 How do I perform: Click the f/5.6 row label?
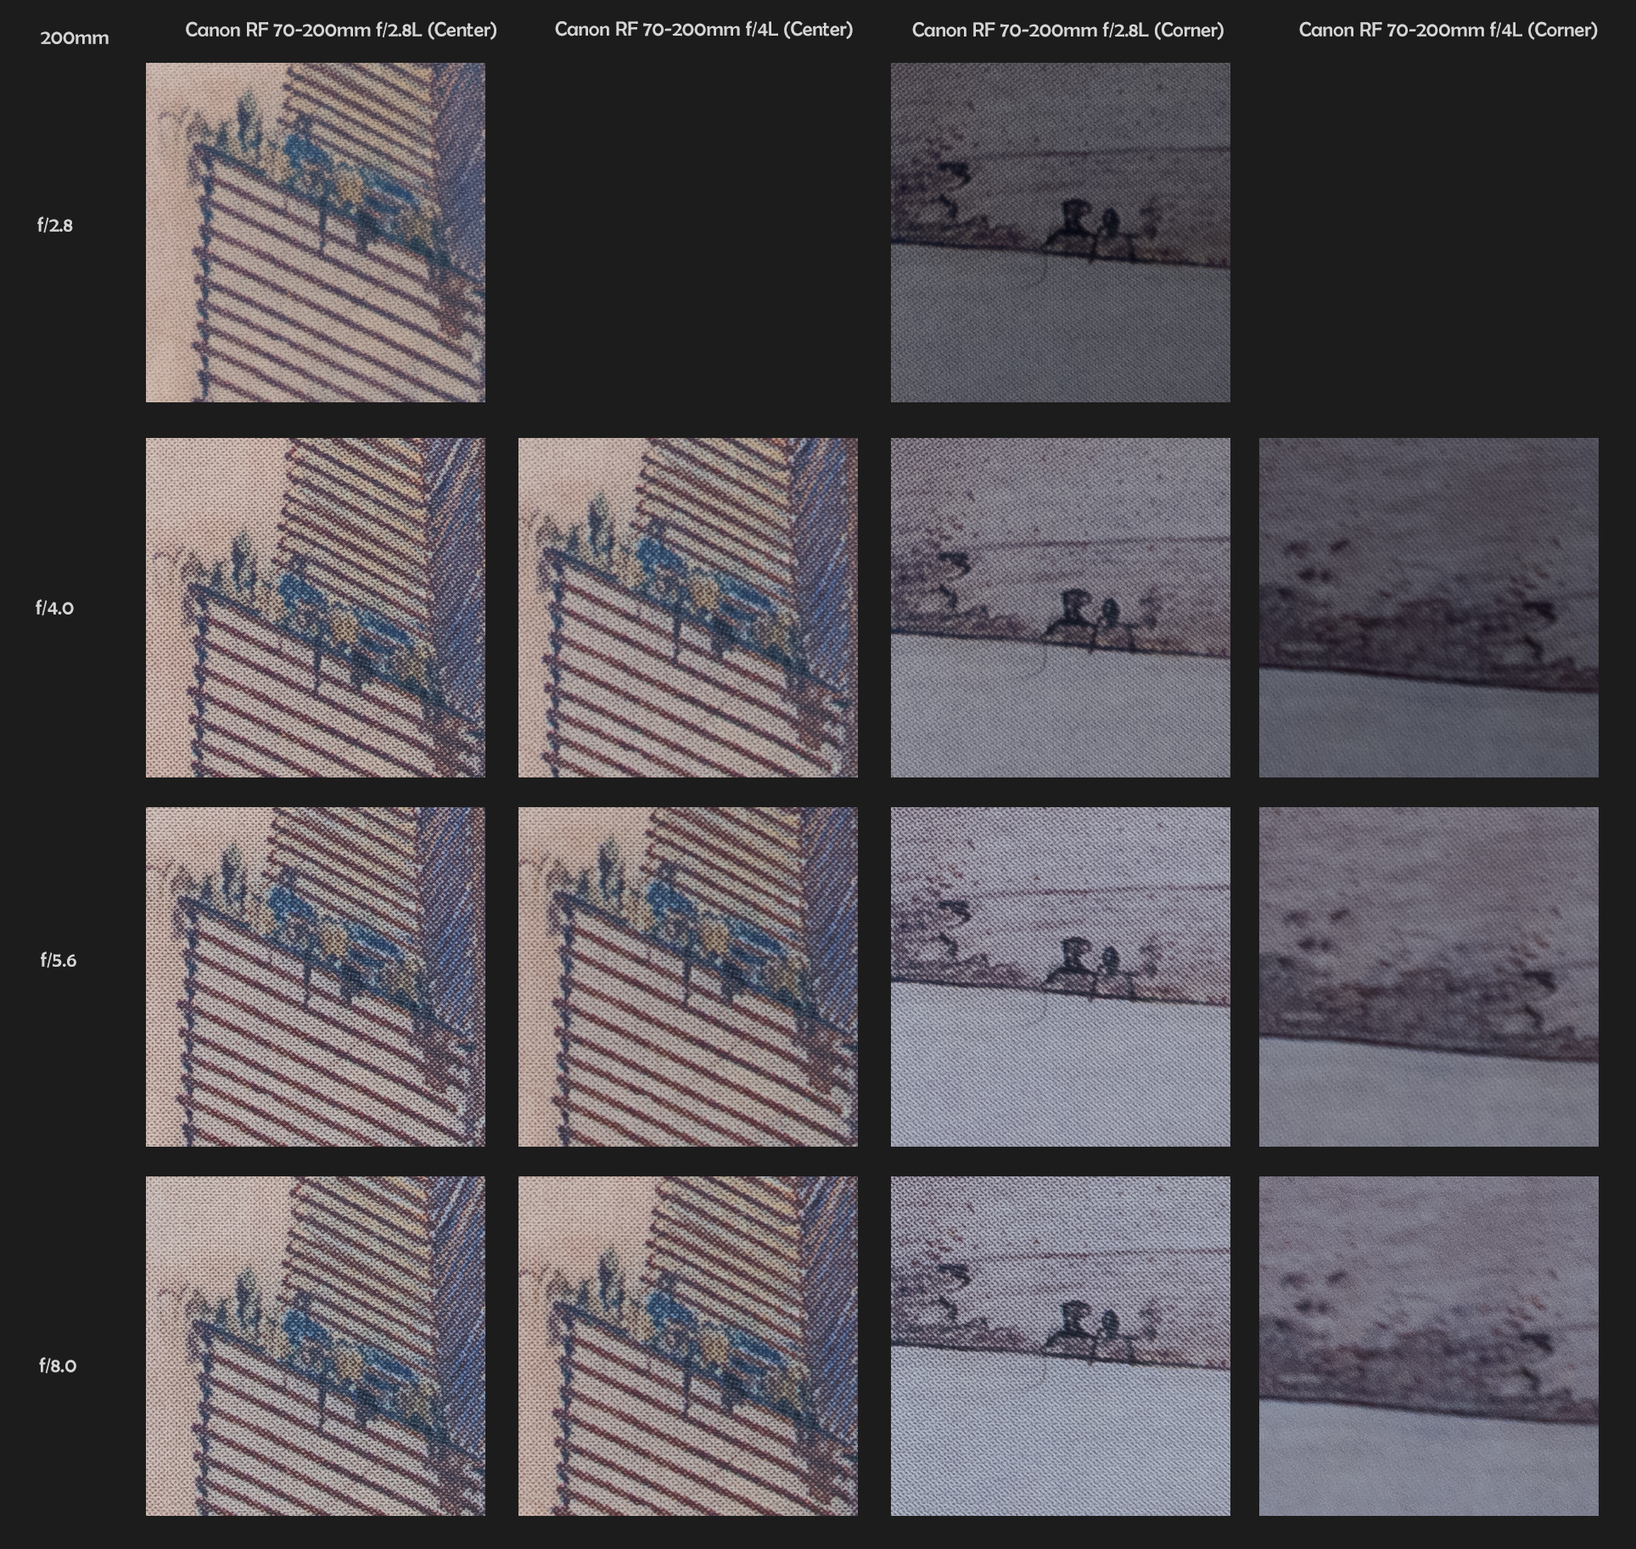click(x=59, y=960)
